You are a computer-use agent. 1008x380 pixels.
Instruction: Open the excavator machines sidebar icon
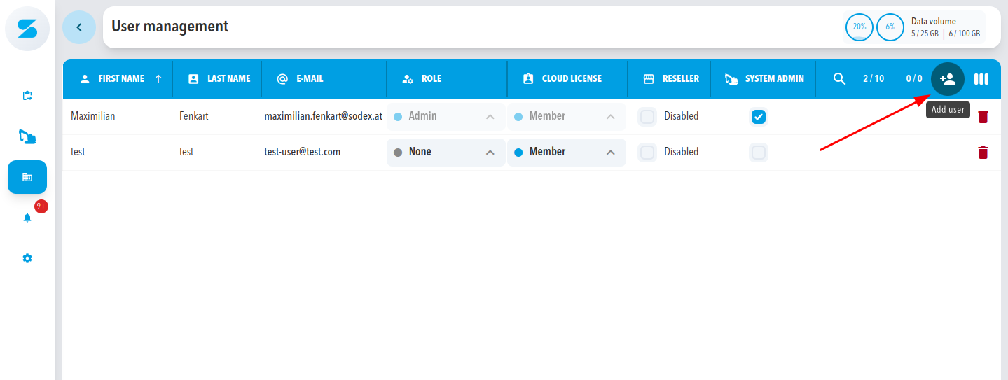pos(27,136)
